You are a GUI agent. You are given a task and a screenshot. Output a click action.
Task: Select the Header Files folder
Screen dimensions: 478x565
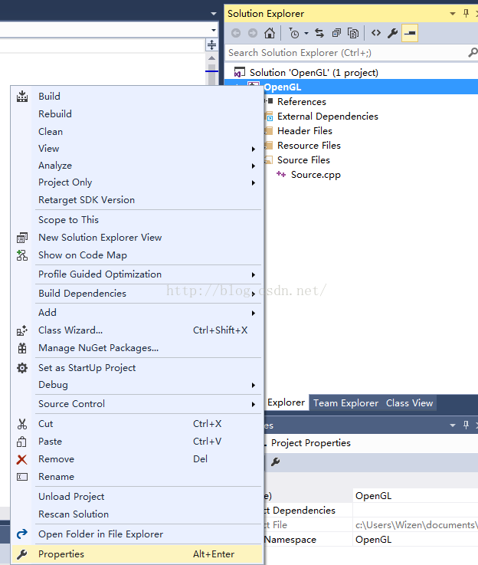click(305, 131)
